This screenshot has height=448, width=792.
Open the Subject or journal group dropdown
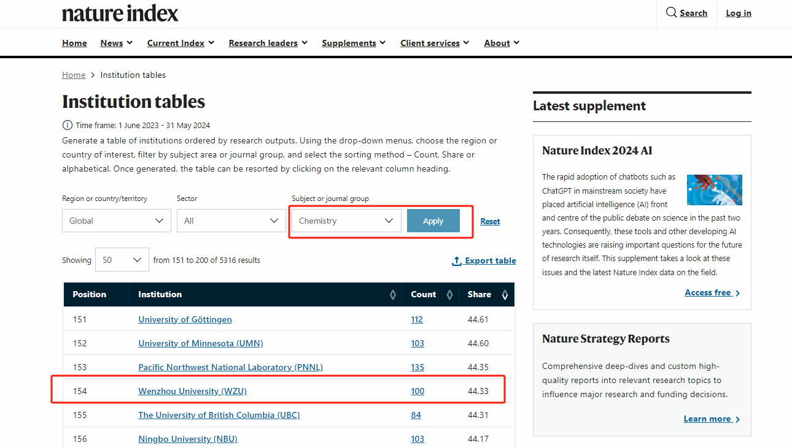(x=346, y=221)
